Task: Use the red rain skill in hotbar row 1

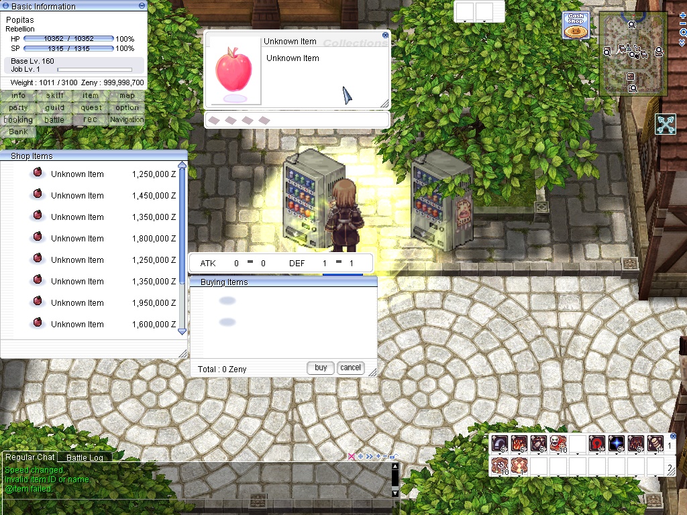Action: coord(636,444)
